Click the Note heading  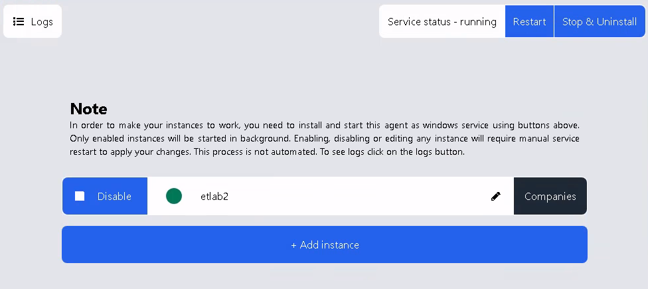pyautogui.click(x=88, y=109)
